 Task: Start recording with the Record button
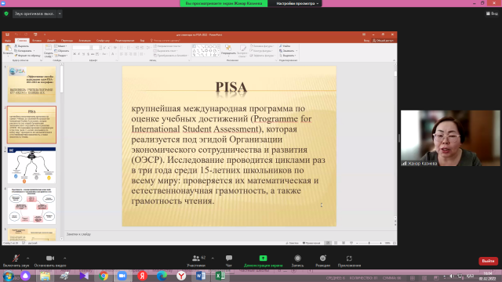click(297, 261)
